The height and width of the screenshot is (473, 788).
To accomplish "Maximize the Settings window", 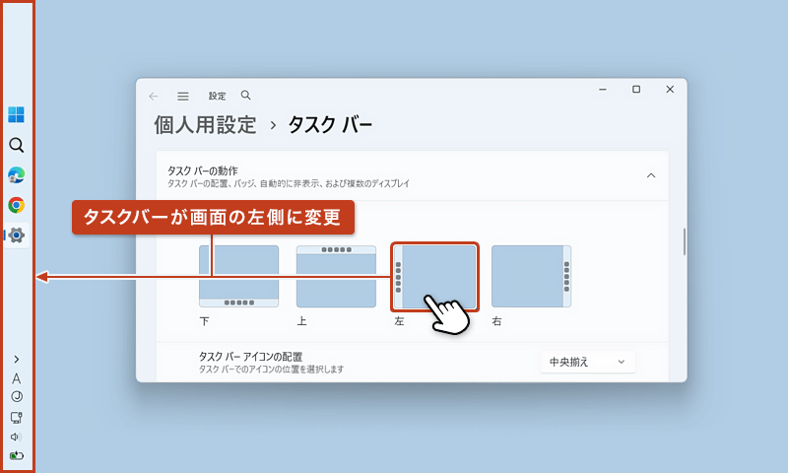I will (x=636, y=89).
